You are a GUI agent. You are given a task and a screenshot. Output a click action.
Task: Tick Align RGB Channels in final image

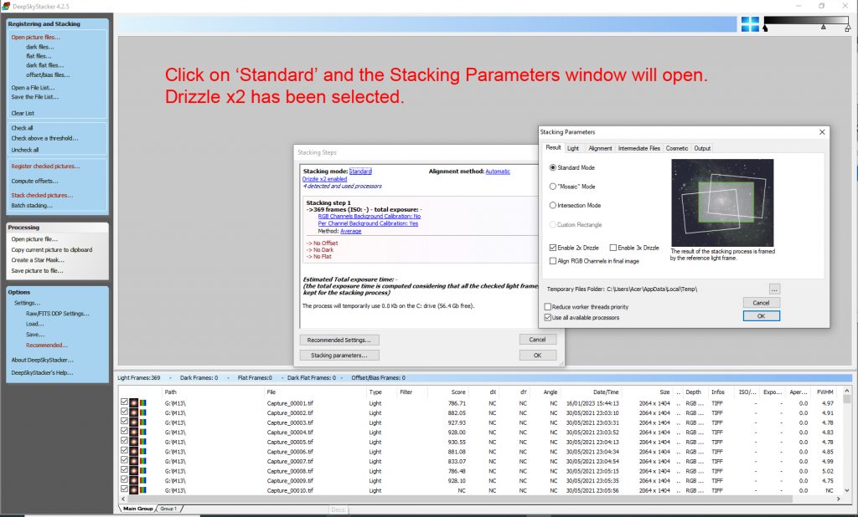(553, 261)
